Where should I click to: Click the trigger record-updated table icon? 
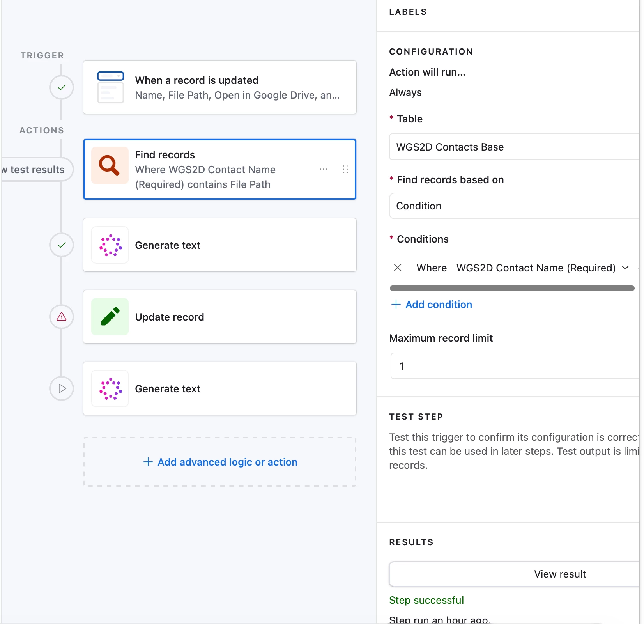tap(110, 87)
